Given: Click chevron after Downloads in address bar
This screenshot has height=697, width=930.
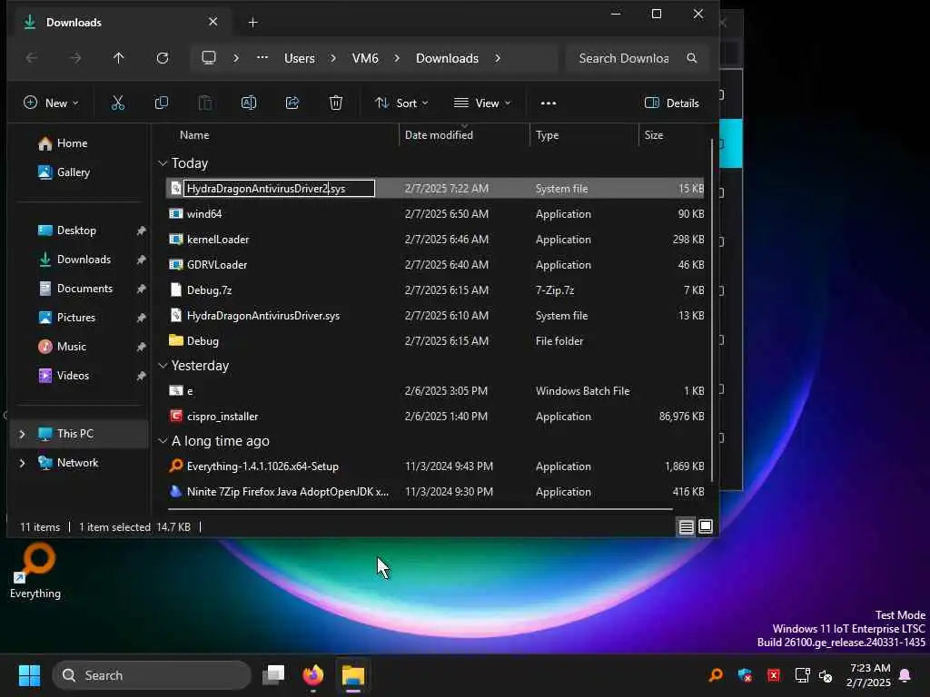Looking at the screenshot, I should [x=497, y=58].
